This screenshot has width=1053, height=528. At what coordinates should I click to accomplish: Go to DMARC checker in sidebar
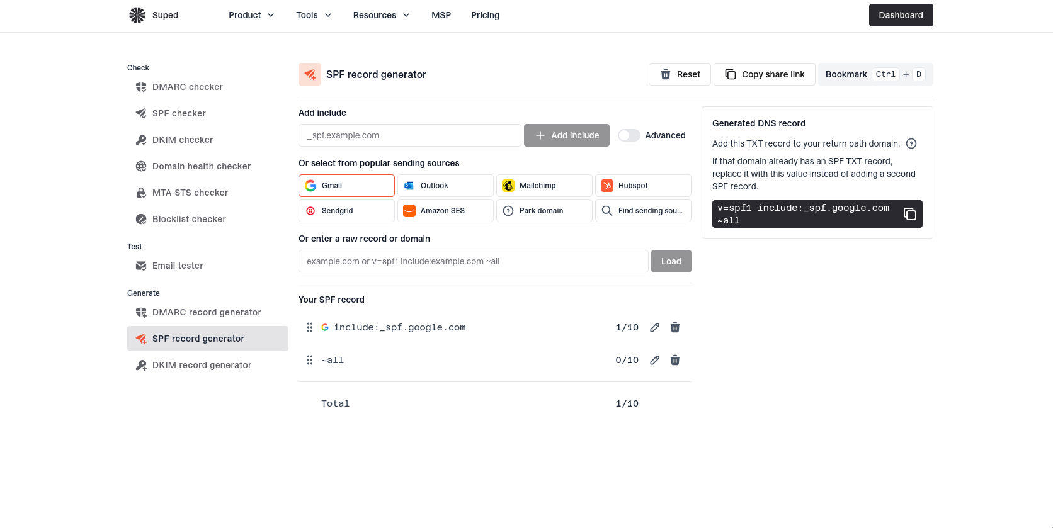point(208,87)
